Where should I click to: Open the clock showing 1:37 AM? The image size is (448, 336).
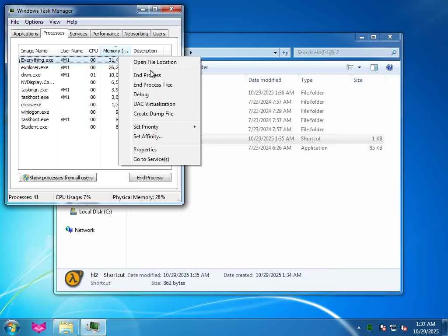pyautogui.click(x=425, y=328)
